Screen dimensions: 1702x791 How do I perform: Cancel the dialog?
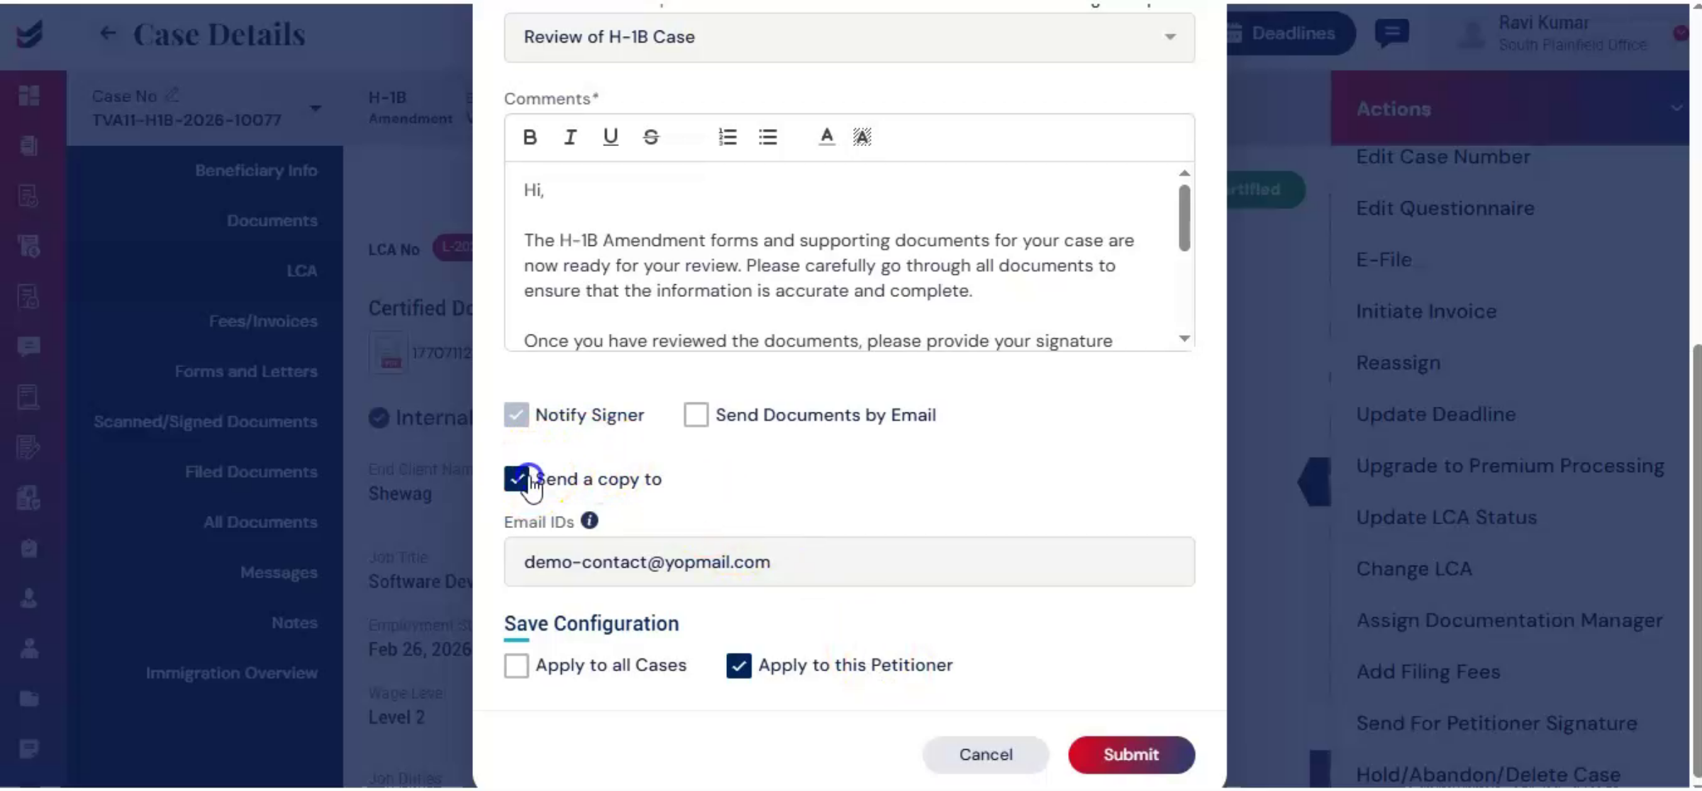coord(986,755)
